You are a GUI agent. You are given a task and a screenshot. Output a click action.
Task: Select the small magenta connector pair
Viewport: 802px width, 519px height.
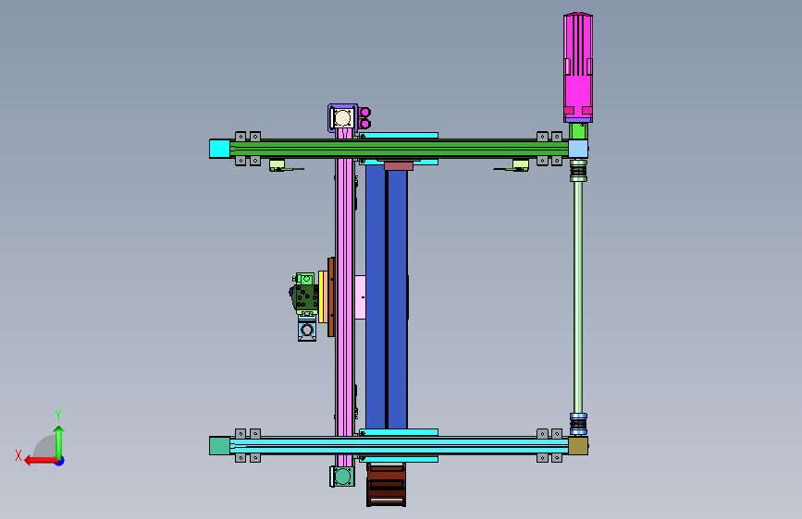coord(364,118)
